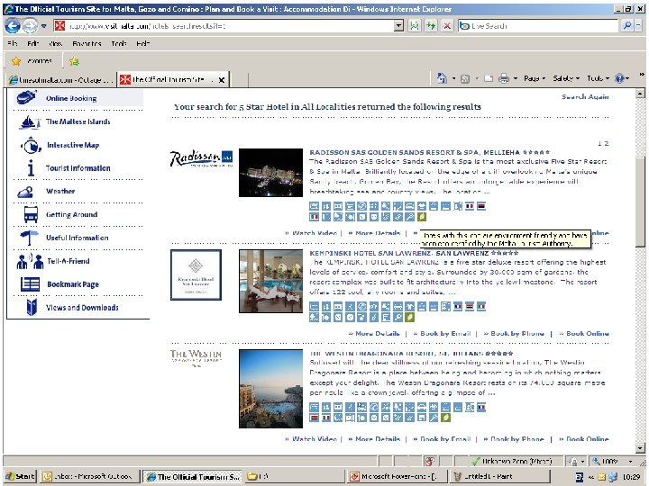
Task: Go to results page 2
Action: pyautogui.click(x=607, y=143)
